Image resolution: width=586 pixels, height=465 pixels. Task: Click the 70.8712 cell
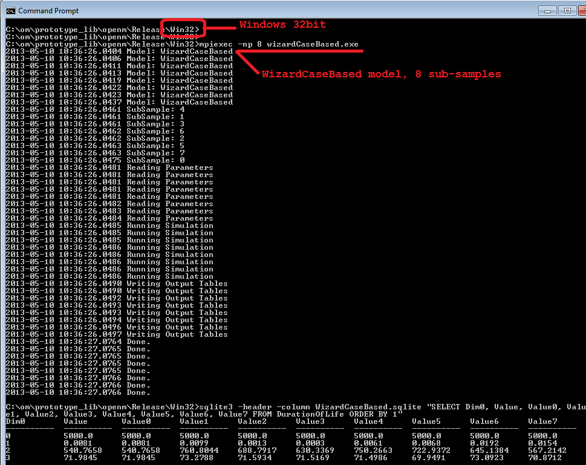tap(545, 458)
